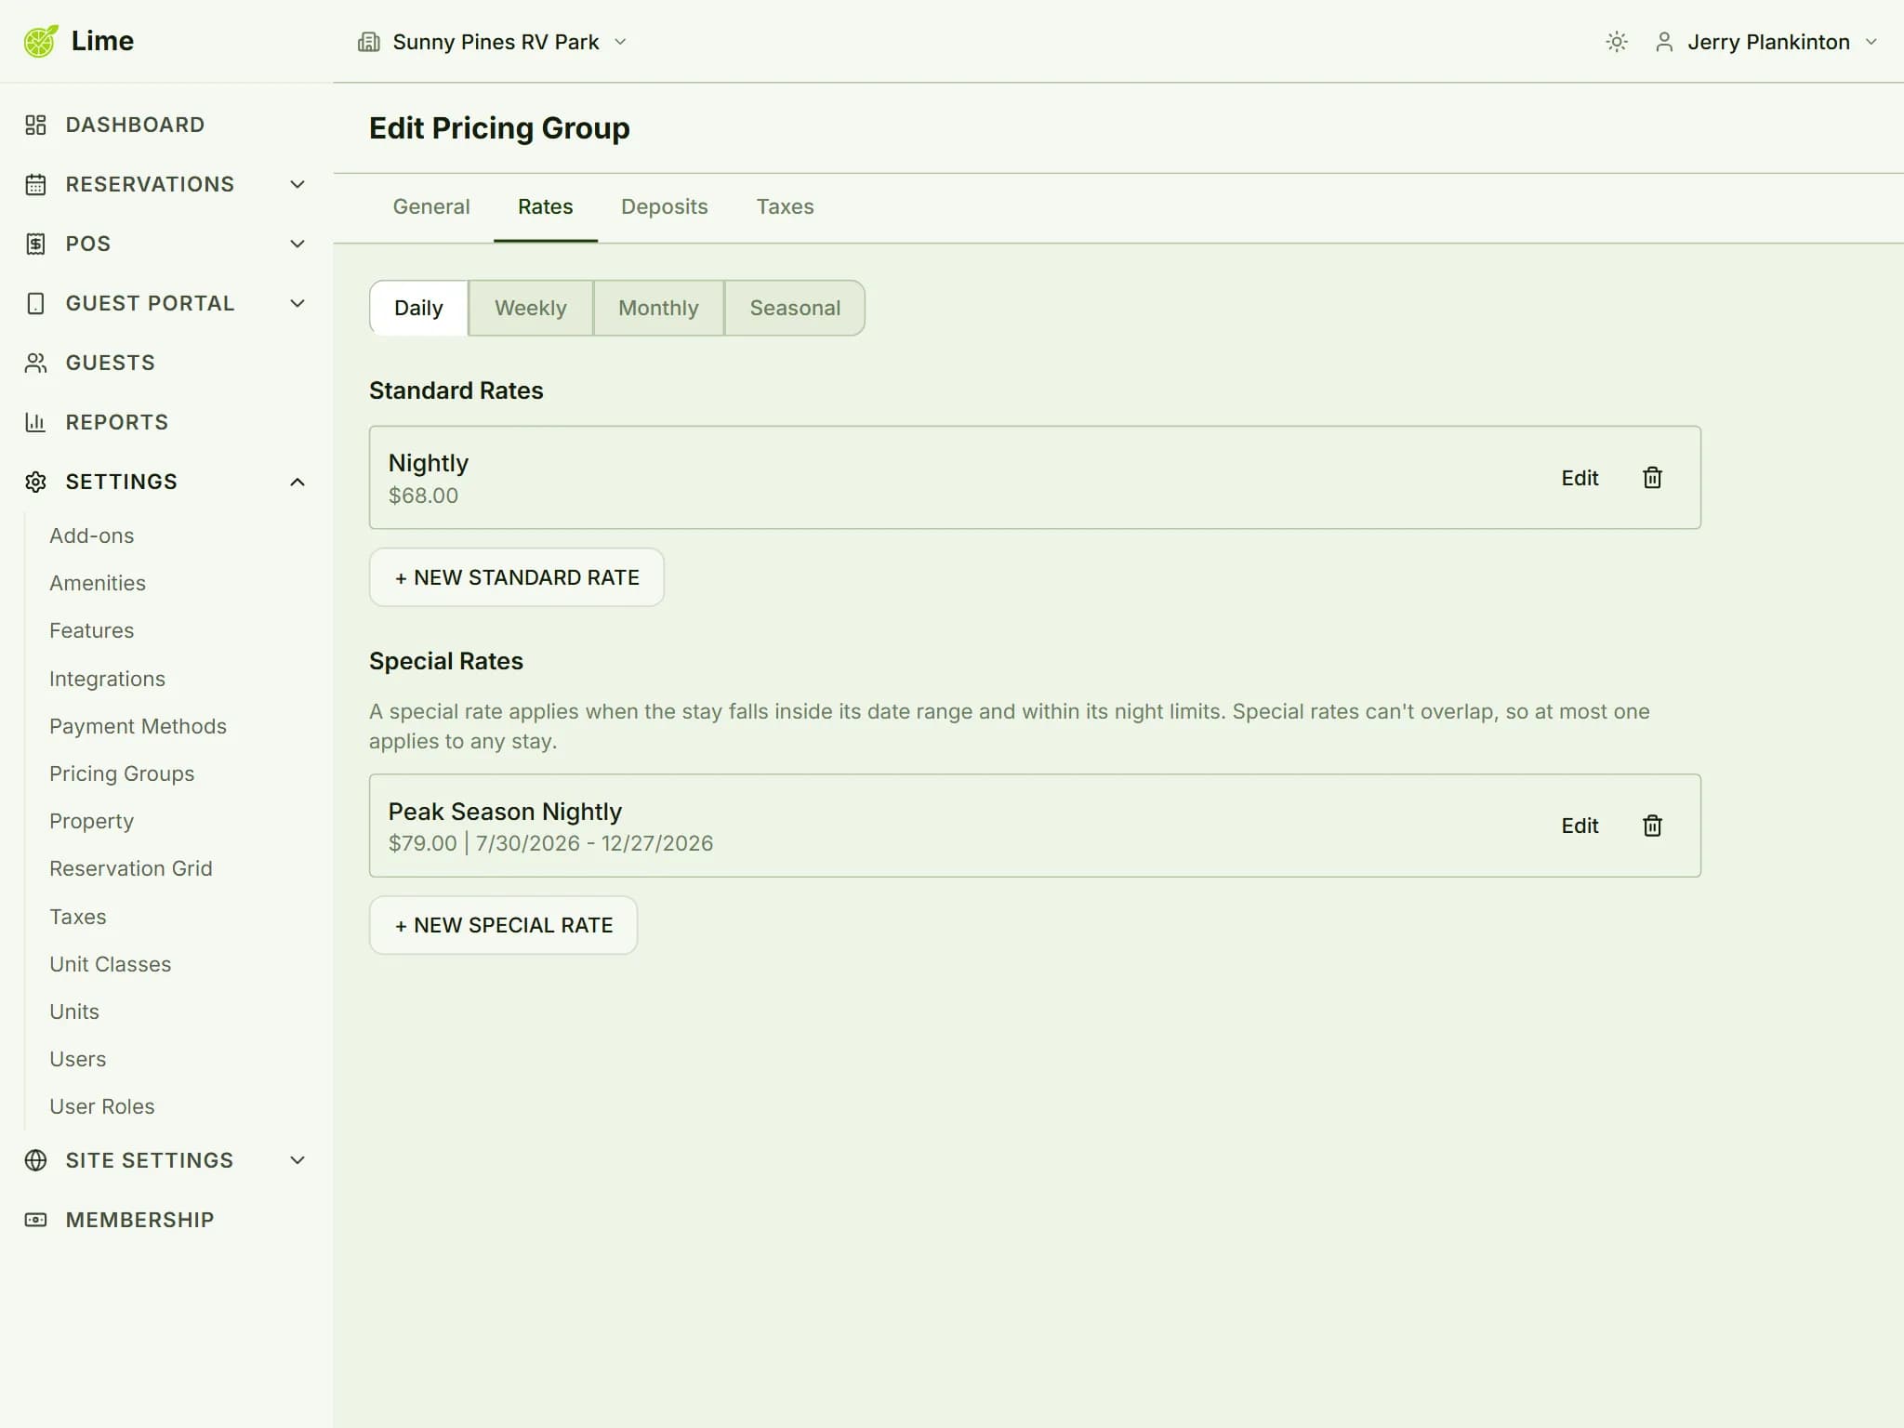
Task: Add a new standard rate
Action: 517,577
